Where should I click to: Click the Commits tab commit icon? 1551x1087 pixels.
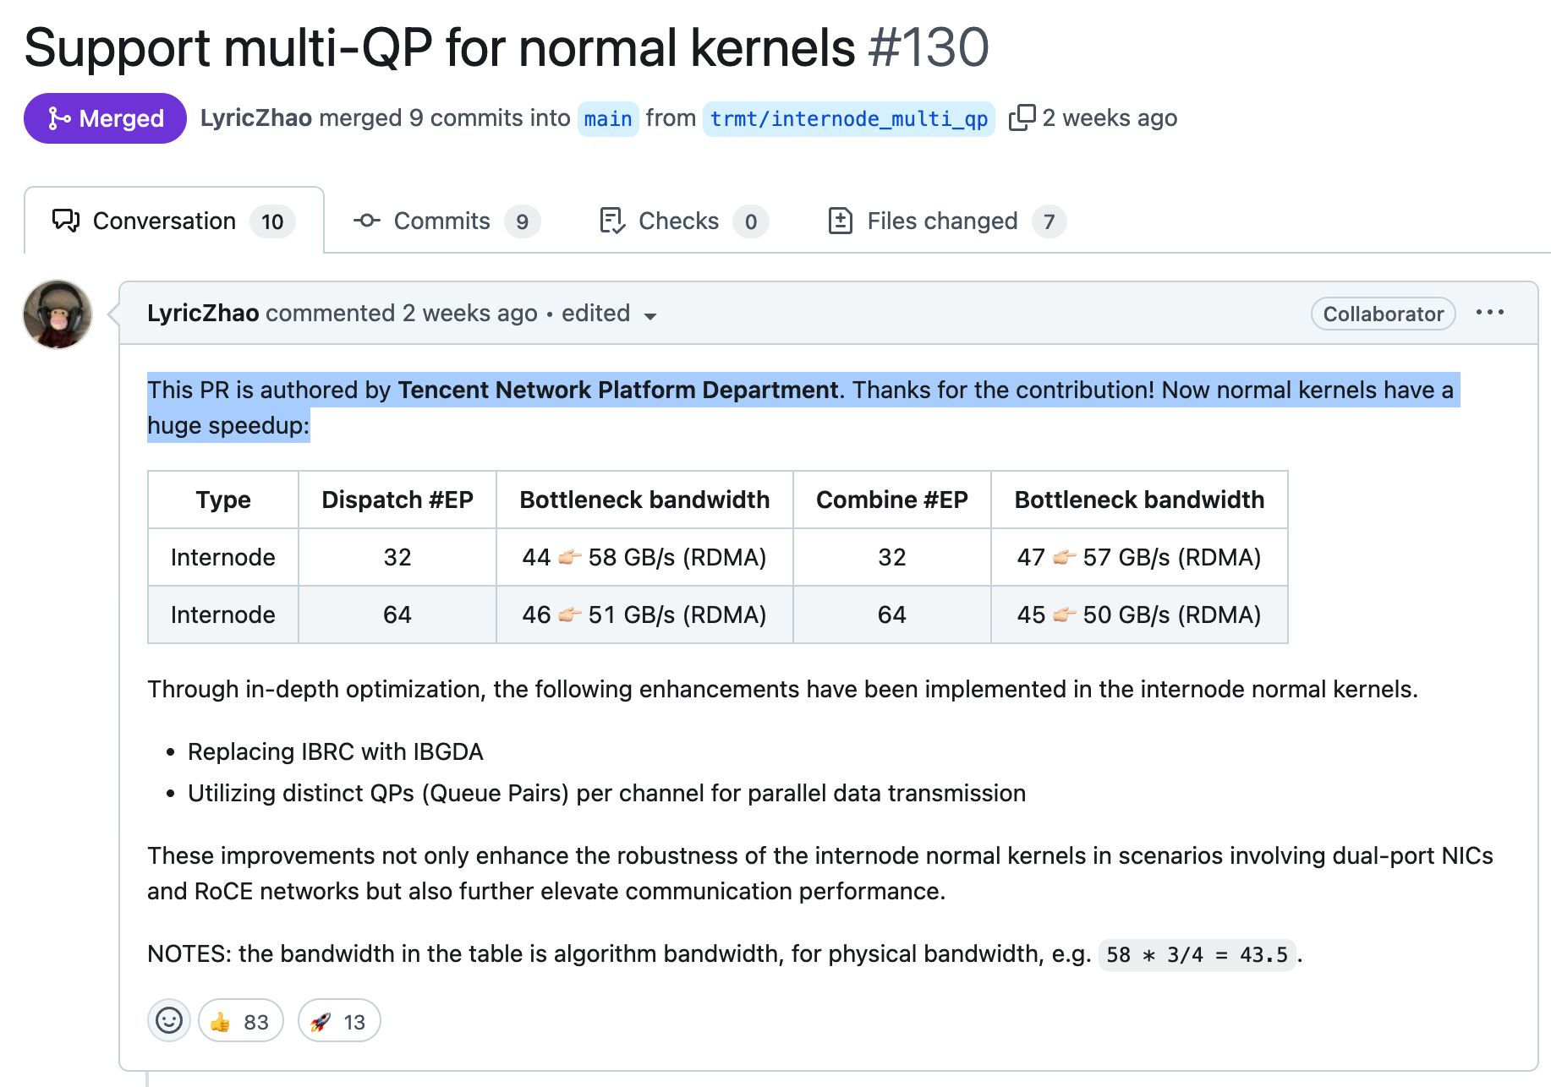click(x=366, y=221)
